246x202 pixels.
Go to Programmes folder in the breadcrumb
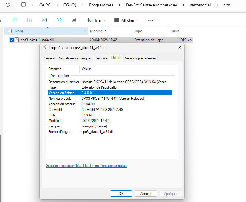tap(101, 5)
